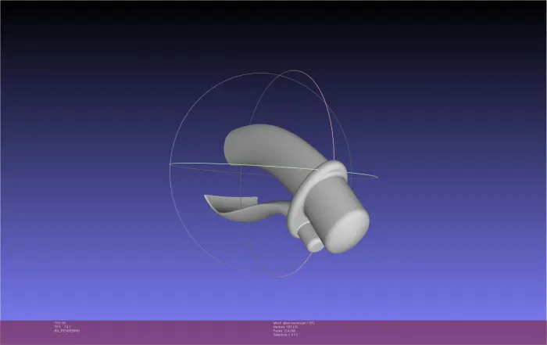Click the FOV readout in the info bar
The height and width of the screenshot is (345, 547).
pos(60,323)
